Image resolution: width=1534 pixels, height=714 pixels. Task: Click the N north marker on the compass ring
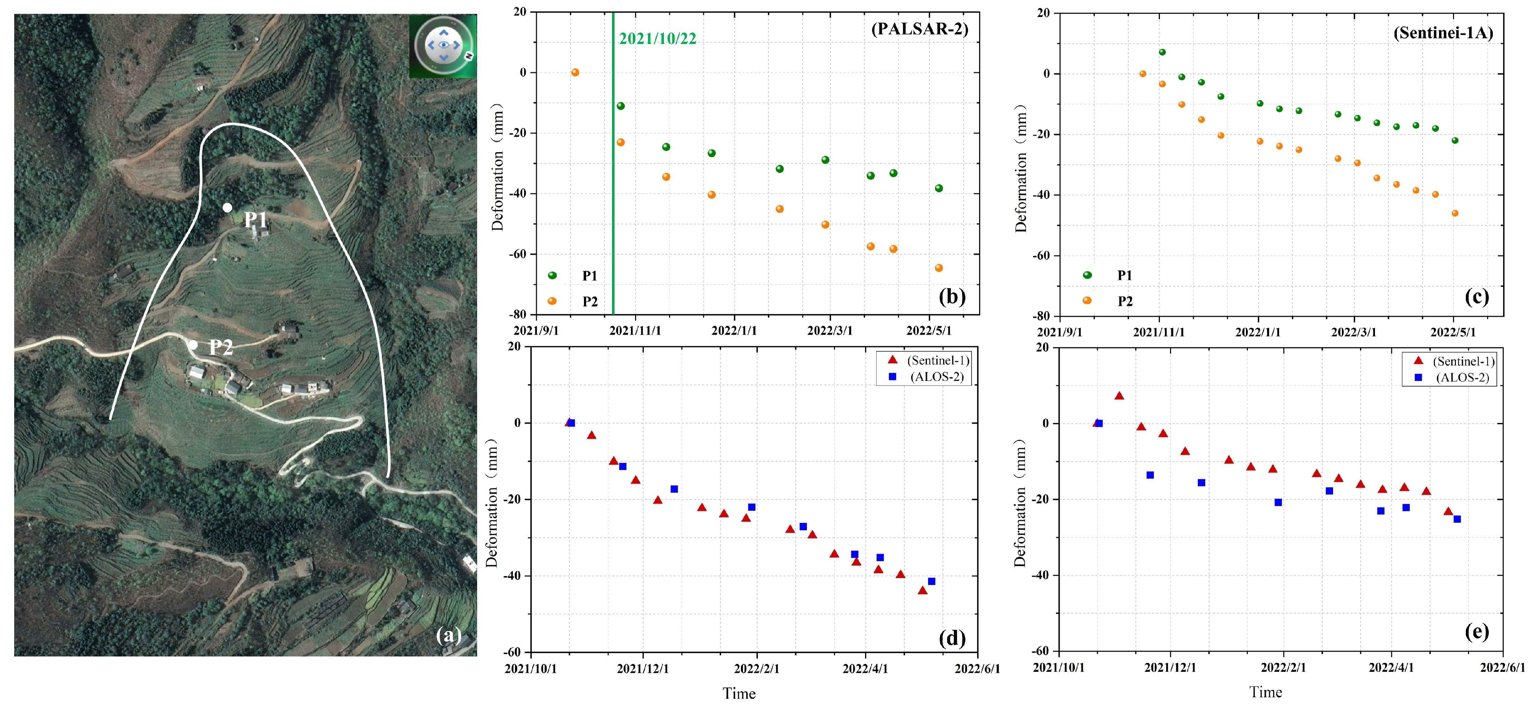click(469, 56)
